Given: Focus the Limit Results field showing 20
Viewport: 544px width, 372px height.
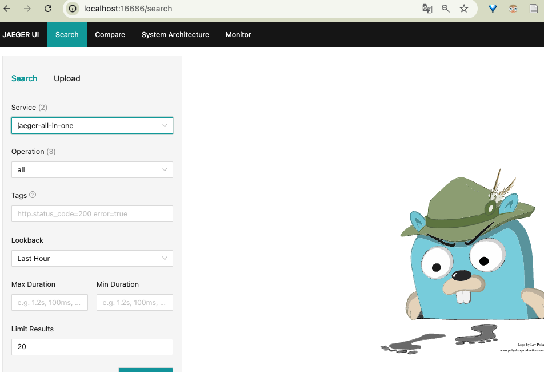Looking at the screenshot, I should point(93,347).
